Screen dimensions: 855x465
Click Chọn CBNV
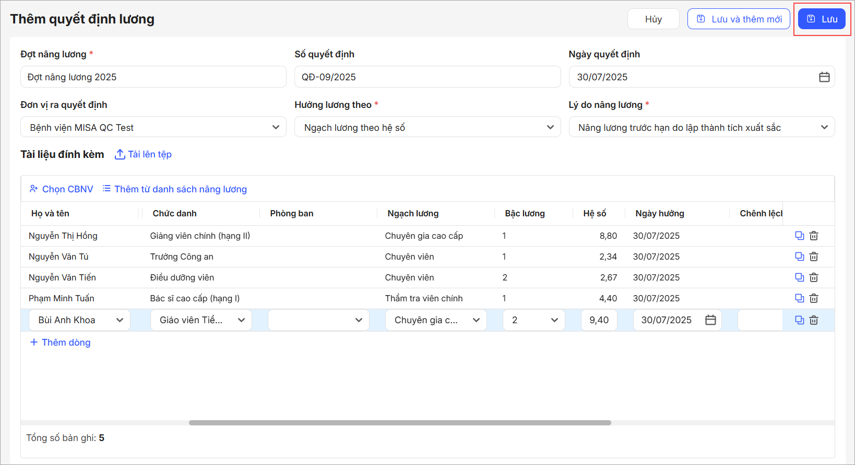[x=62, y=189]
